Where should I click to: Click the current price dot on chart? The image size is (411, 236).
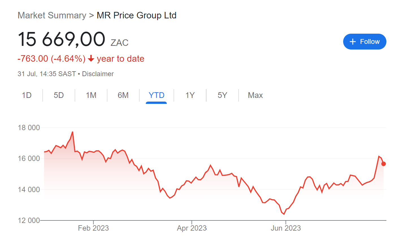pyautogui.click(x=383, y=164)
